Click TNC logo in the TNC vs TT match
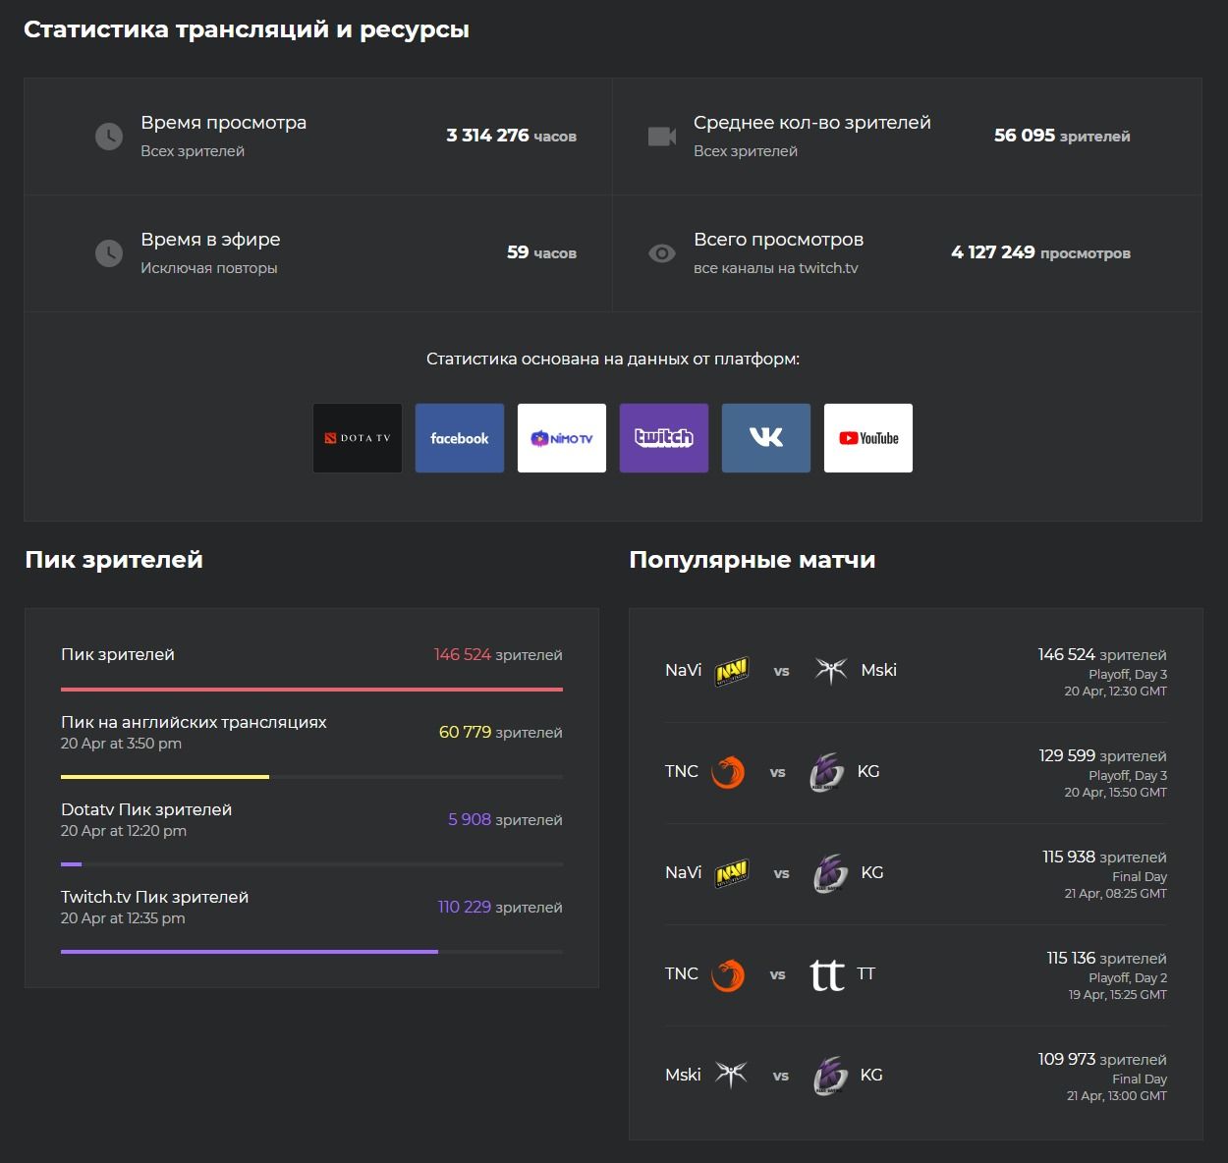The width and height of the screenshot is (1228, 1163). point(728,974)
